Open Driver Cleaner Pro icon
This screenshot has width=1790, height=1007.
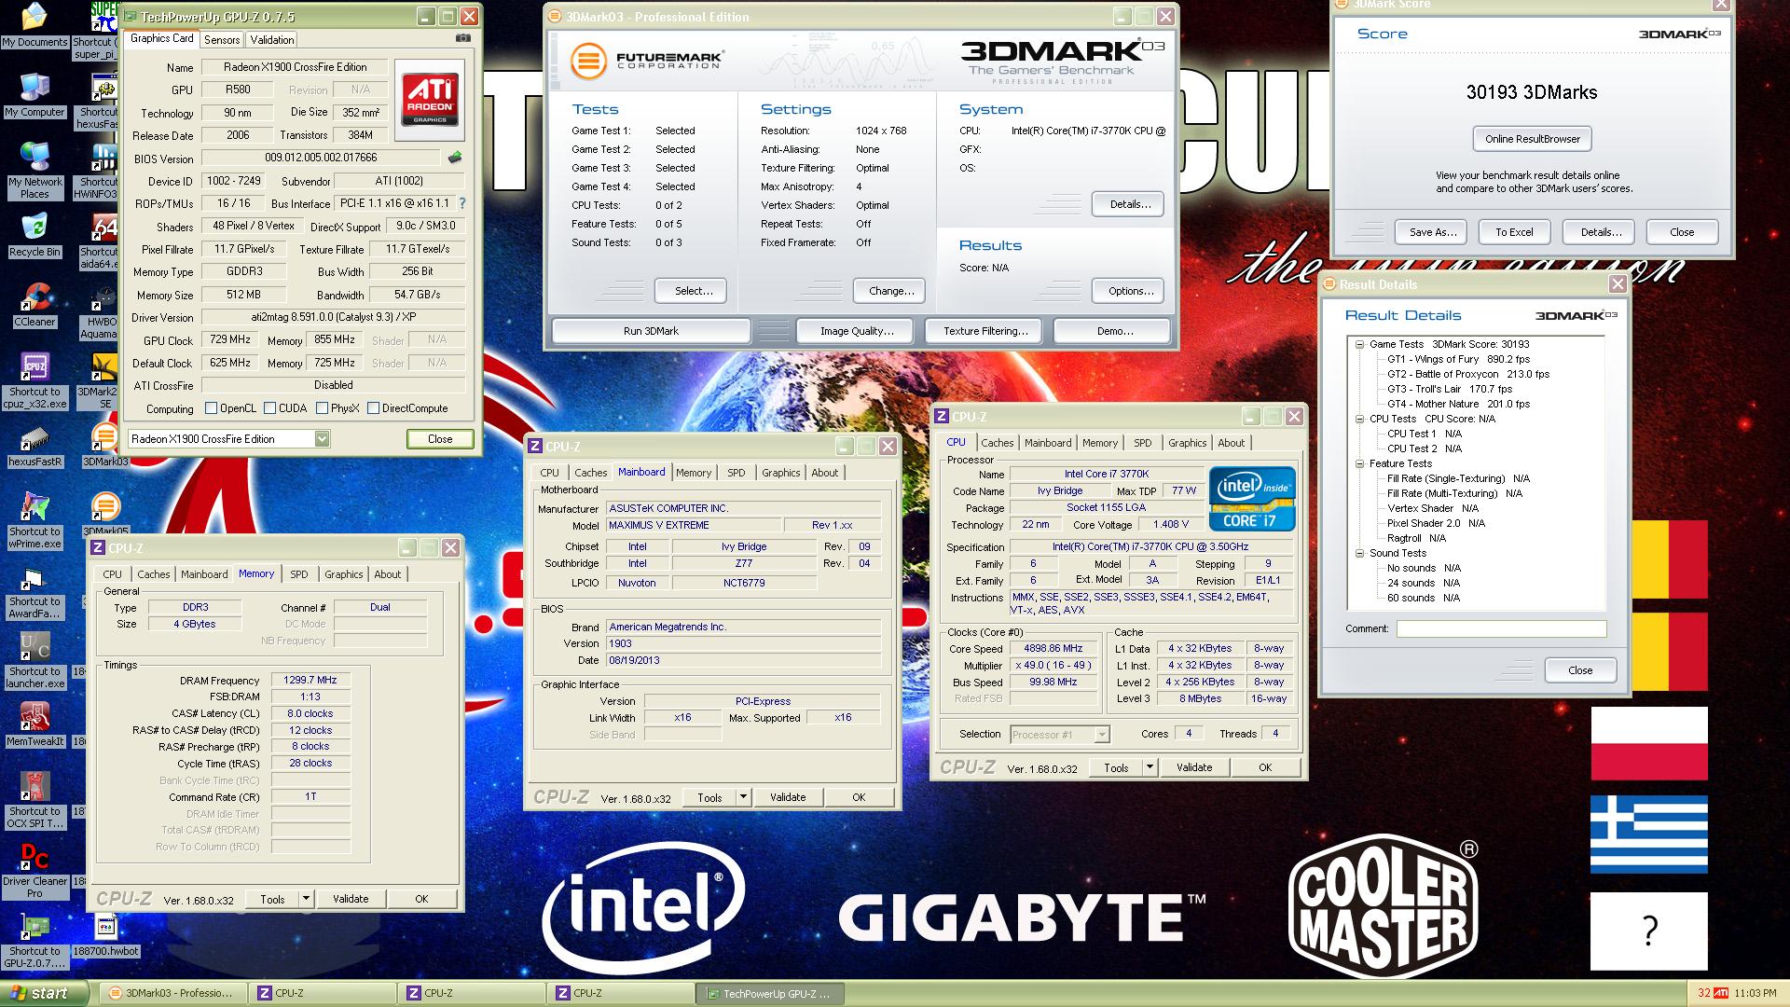[34, 871]
